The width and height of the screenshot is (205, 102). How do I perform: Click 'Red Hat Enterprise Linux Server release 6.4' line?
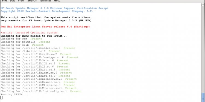tap(45, 27)
